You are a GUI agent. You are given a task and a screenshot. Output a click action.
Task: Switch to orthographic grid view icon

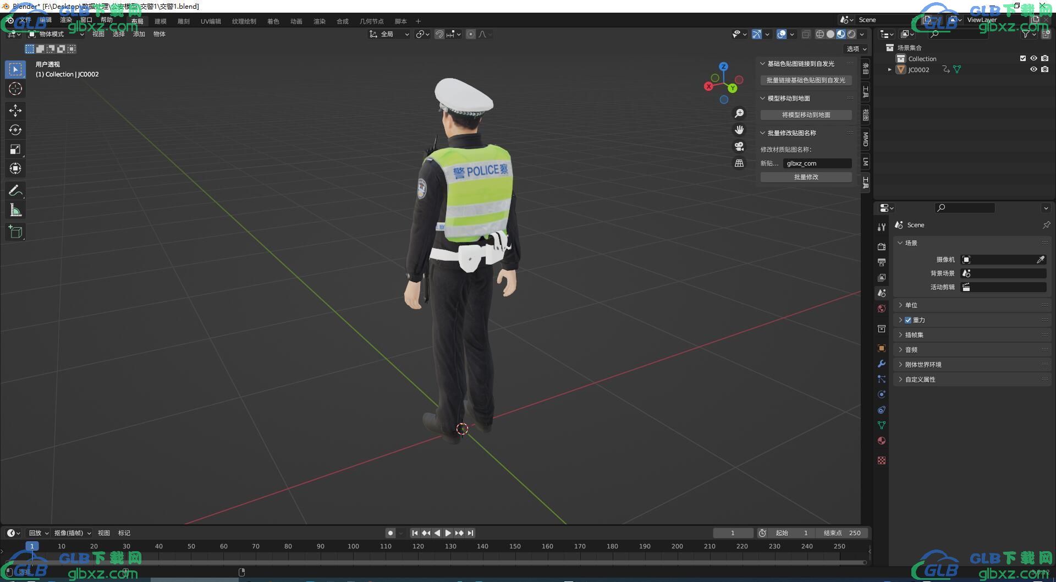pos(739,163)
